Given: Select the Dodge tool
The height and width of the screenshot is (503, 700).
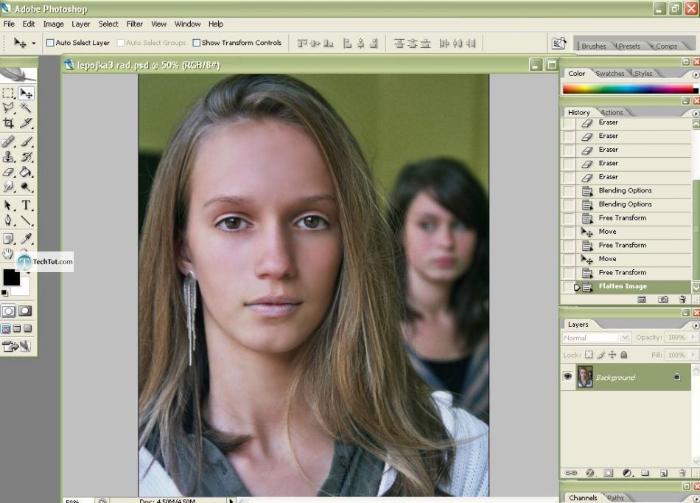Looking at the screenshot, I should point(27,187).
